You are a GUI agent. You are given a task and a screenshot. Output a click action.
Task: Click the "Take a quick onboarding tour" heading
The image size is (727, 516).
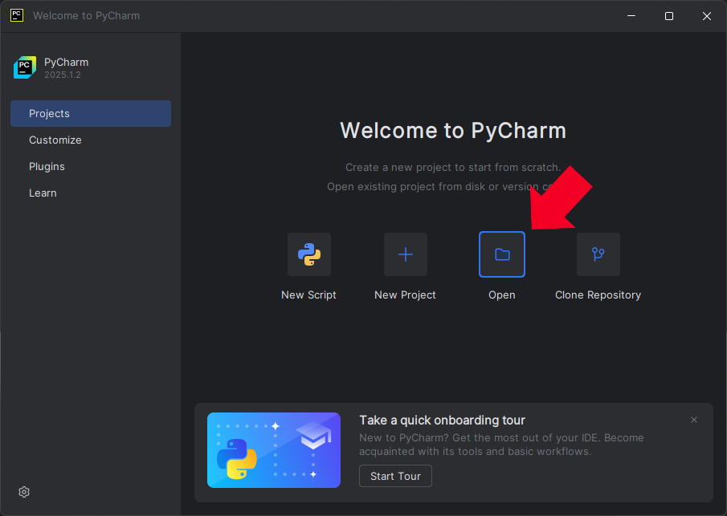point(442,420)
